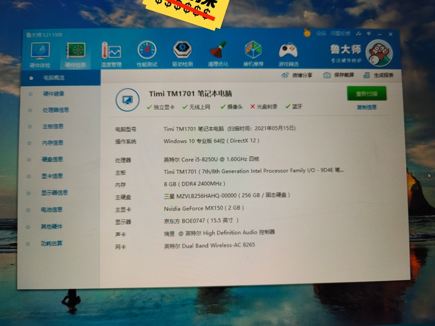The height and width of the screenshot is (326, 435).
Task: Click the 独立显卡 checkmark status
Action: [x=161, y=107]
